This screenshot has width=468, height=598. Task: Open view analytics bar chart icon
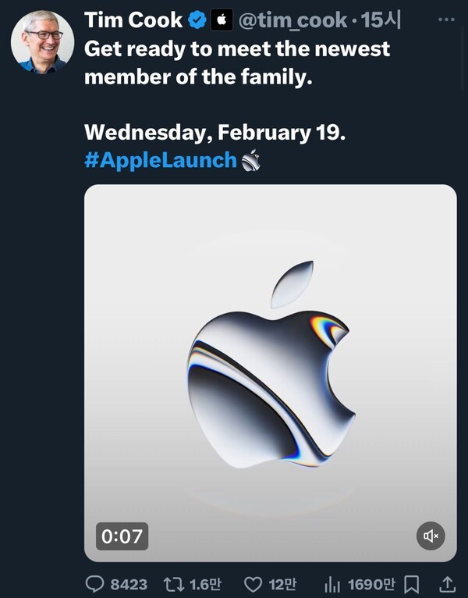pyautogui.click(x=332, y=583)
